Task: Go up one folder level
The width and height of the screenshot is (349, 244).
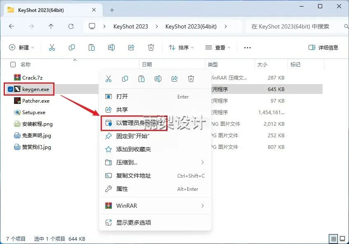Action: 51,26
